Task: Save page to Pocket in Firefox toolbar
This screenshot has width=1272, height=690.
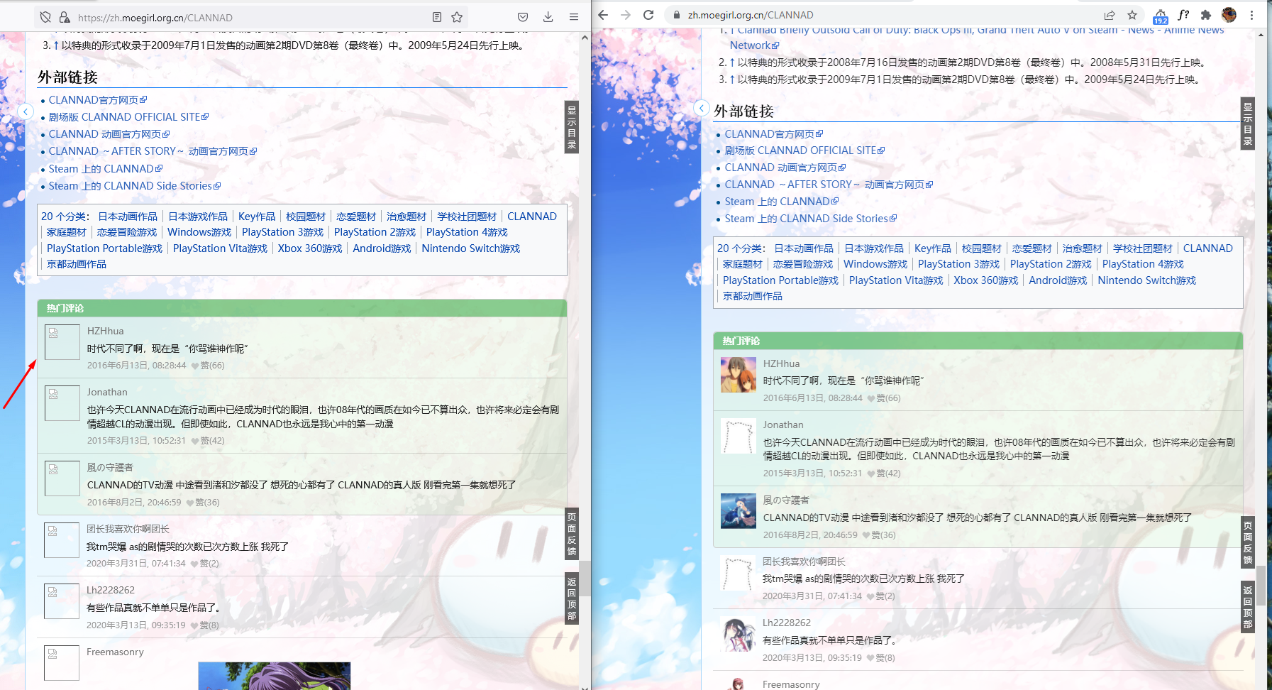Action: coord(523,17)
